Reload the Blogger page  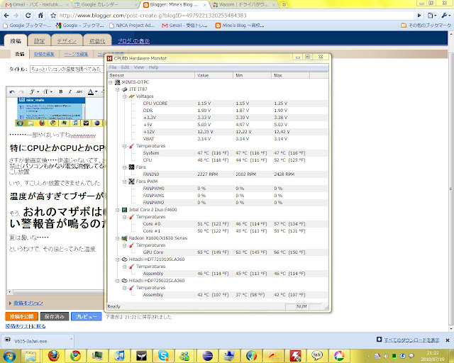tap(28, 16)
